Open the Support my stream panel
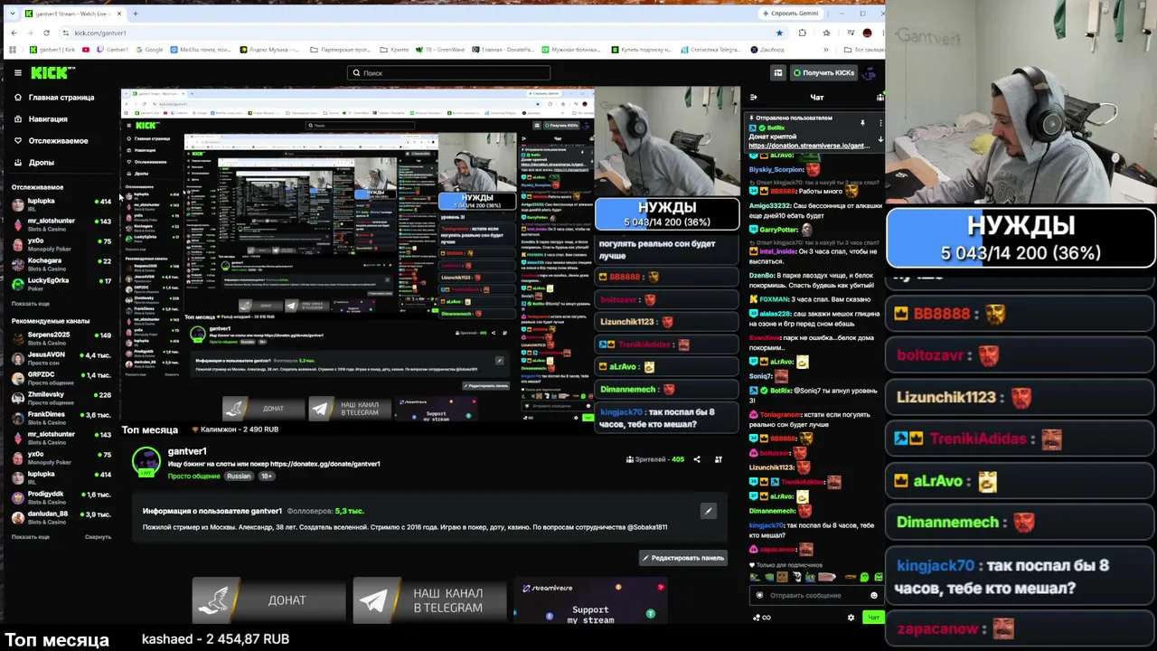This screenshot has height=651, width=1157. [x=590, y=600]
